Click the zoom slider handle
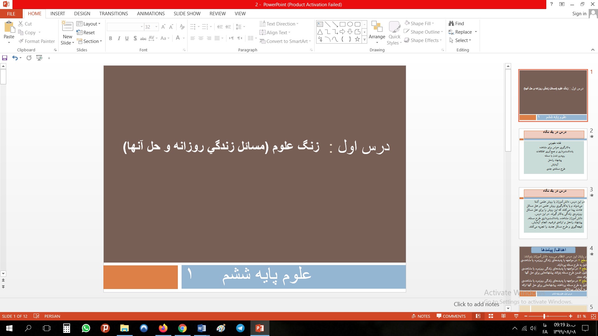Screen dimensions: 598x336 tap(544, 316)
